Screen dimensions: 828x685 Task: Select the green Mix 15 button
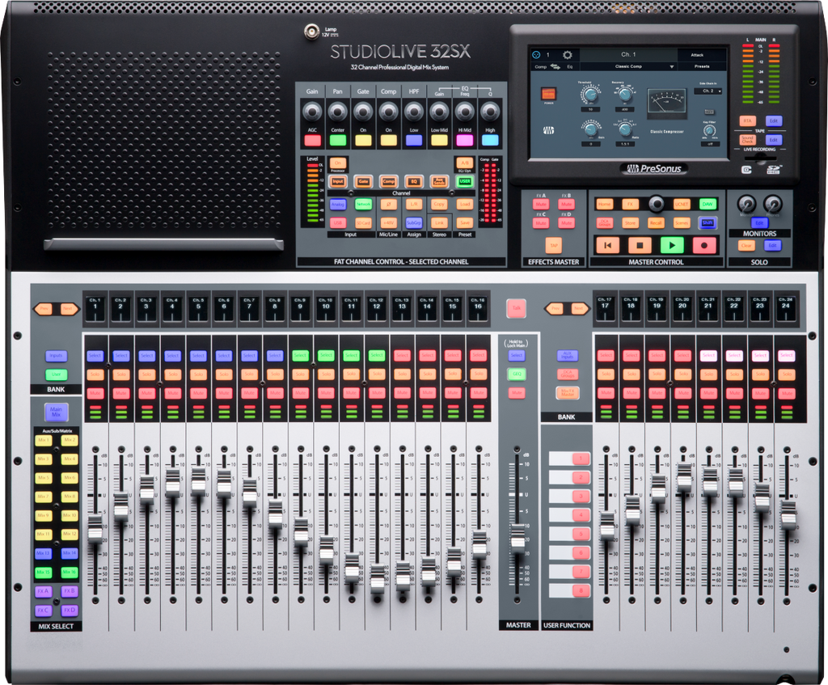point(44,573)
